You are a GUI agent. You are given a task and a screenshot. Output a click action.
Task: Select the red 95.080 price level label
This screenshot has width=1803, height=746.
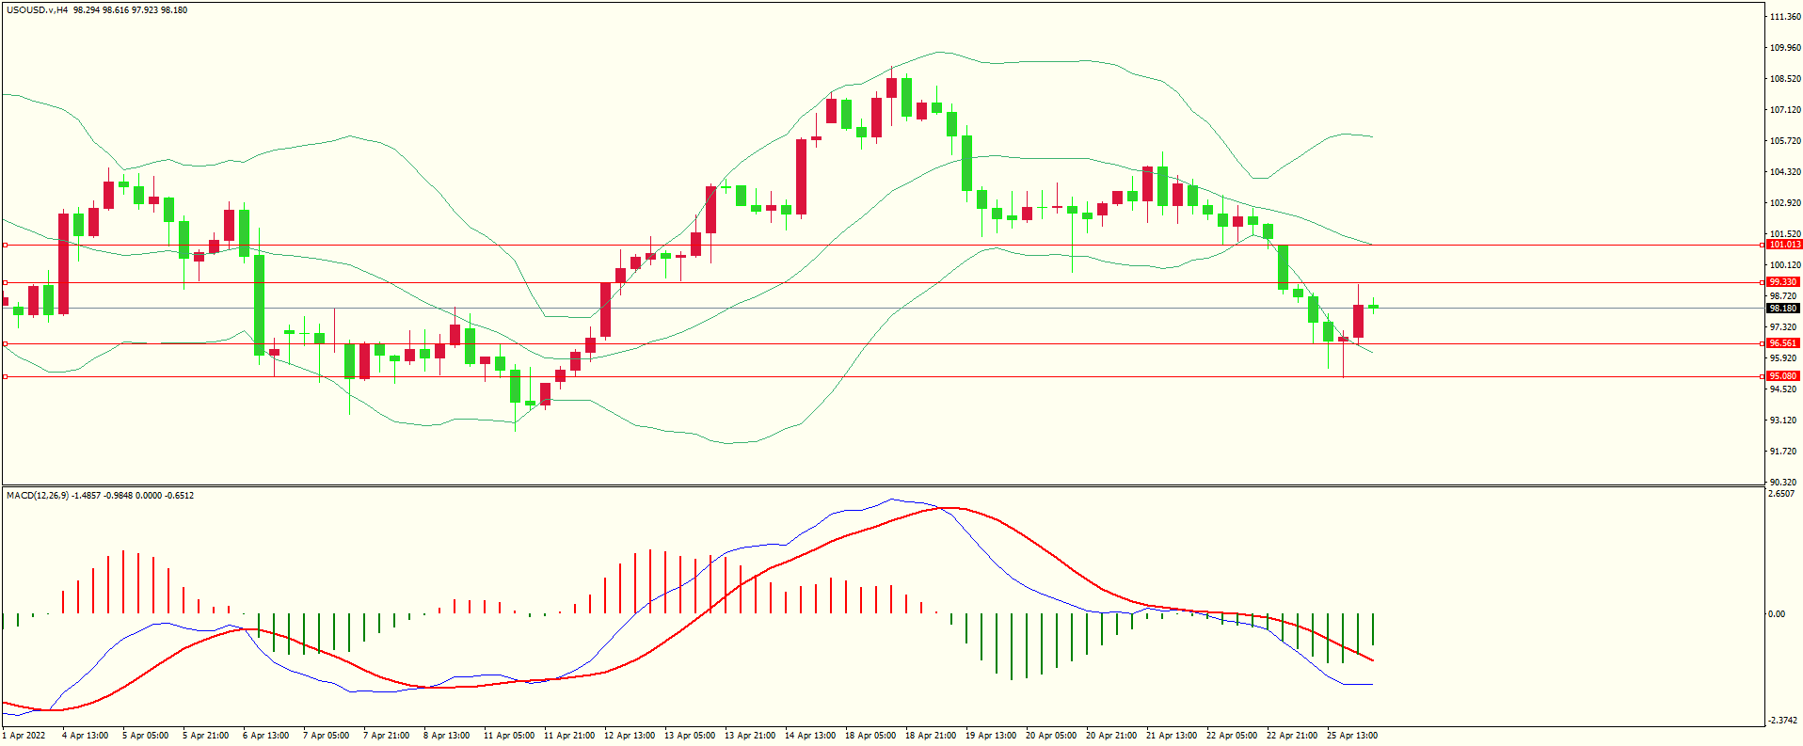pyautogui.click(x=1783, y=376)
